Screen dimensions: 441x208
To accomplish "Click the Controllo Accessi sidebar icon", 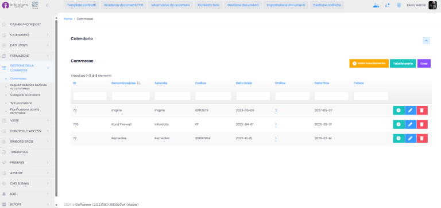I will pos(4,131).
